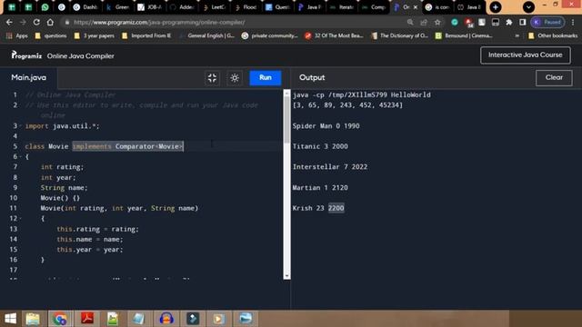
Task: Click the highlighted 2200 in output
Action: 336,208
